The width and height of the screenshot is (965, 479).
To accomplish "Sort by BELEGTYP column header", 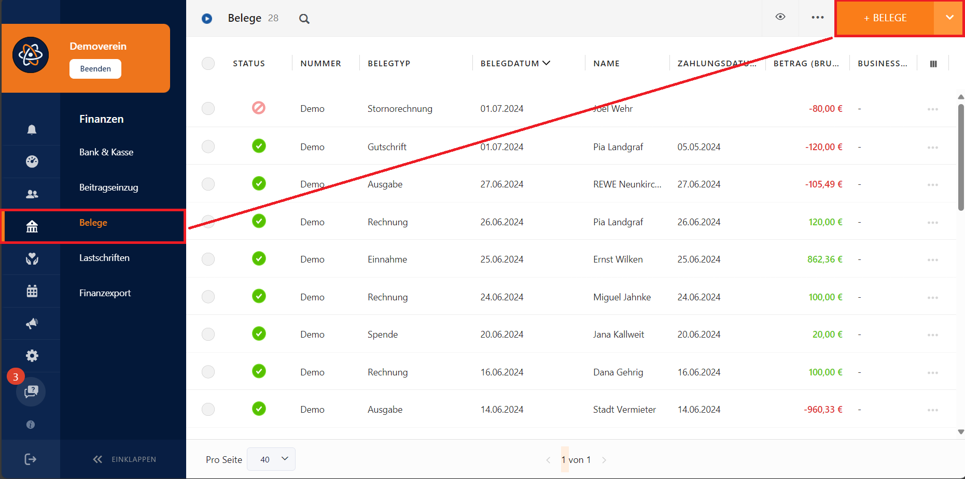I will pyautogui.click(x=389, y=63).
